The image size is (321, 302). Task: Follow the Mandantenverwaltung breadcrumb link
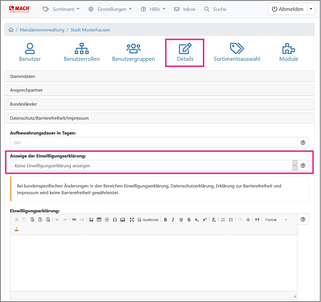[x=42, y=30]
